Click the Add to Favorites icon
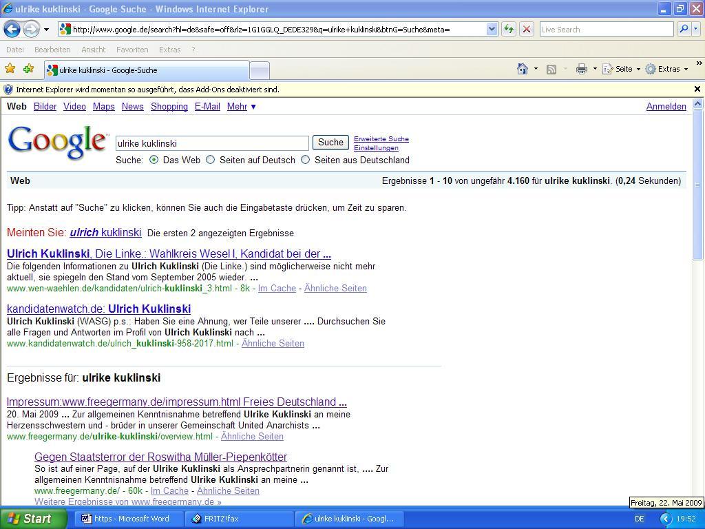 (29, 69)
